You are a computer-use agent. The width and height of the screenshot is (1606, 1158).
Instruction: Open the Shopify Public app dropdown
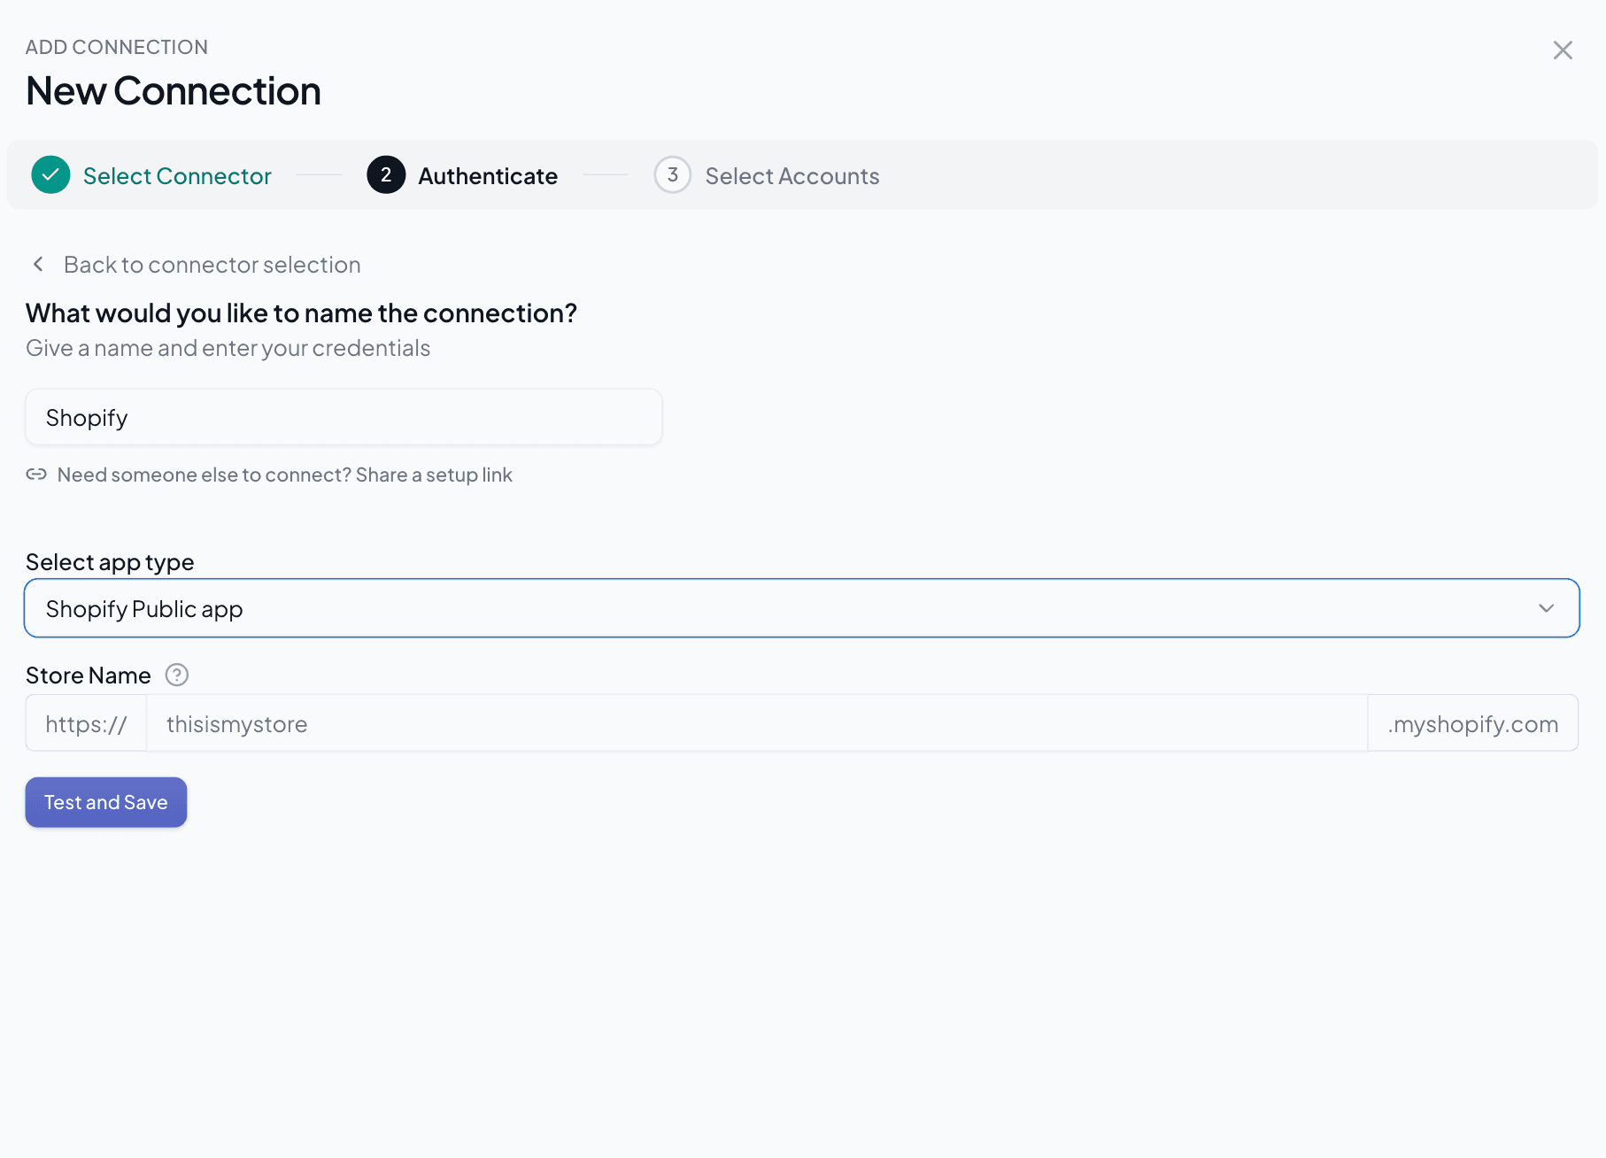(801, 608)
